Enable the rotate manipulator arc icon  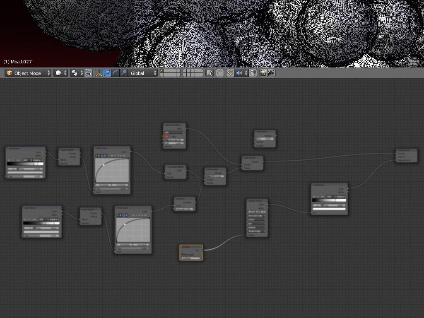[115, 73]
